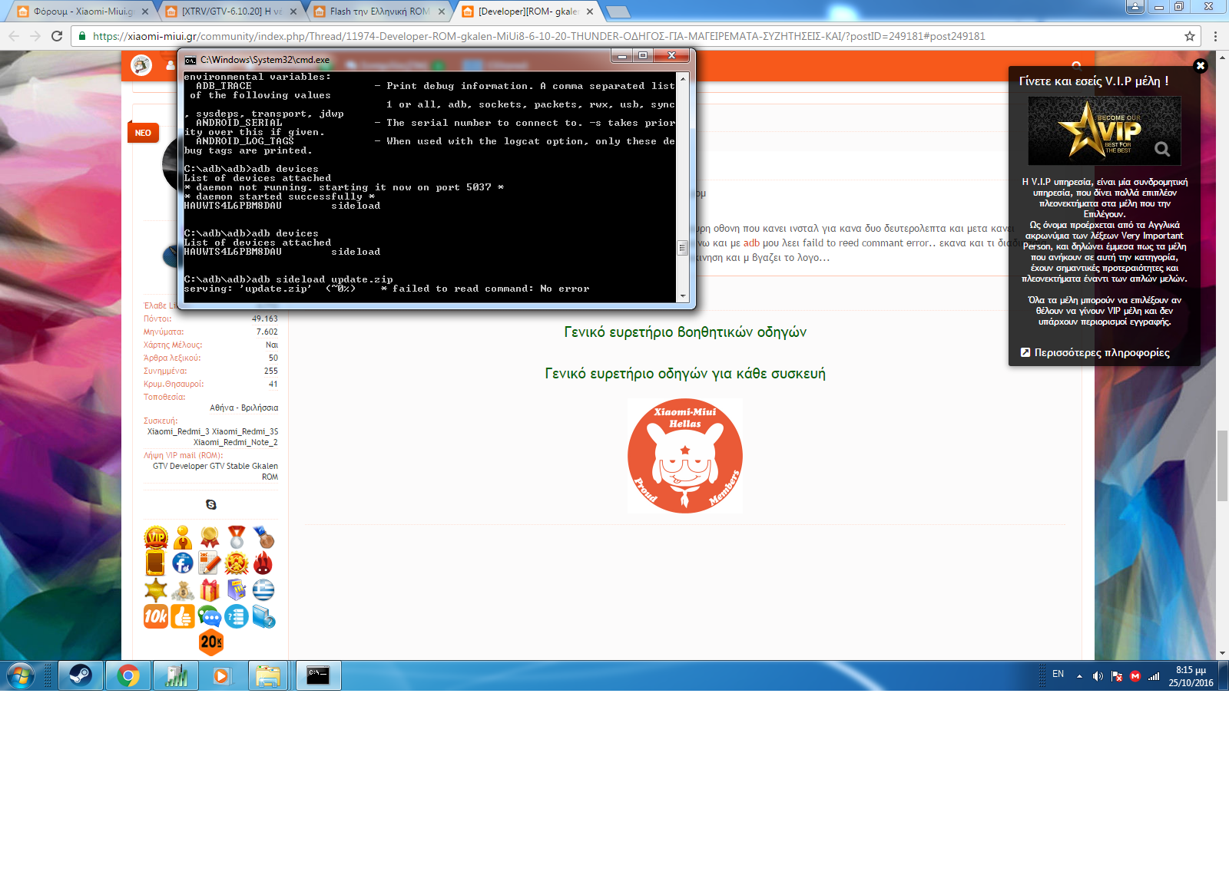1229x888 pixels.
Task: Click the cmd window scrollbar thumb
Action: click(x=682, y=248)
